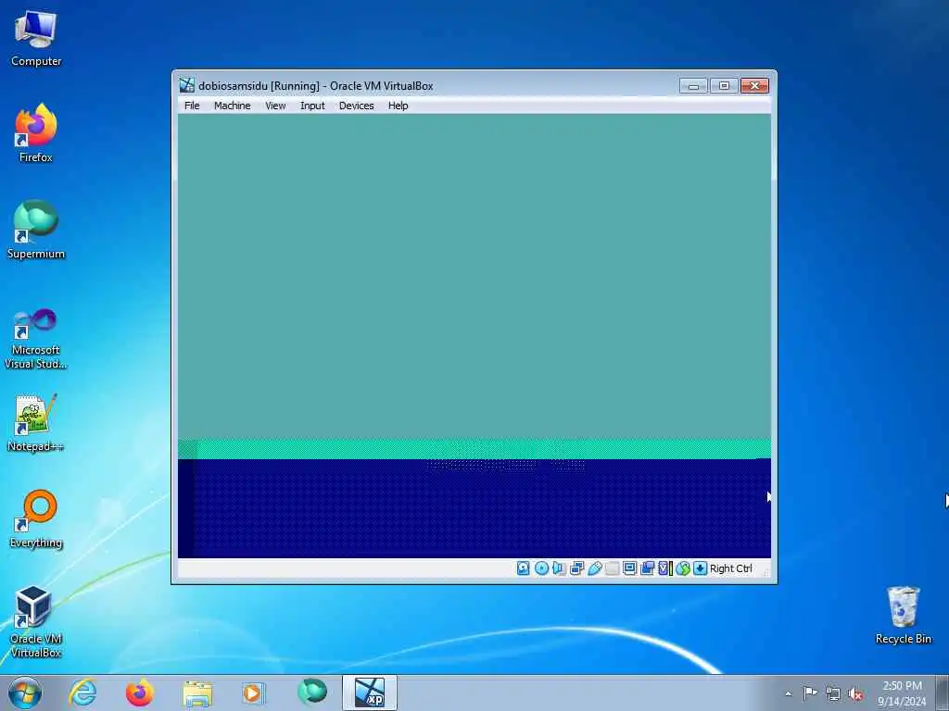Click the optical disc status icon
949x711 pixels.
[x=541, y=568]
